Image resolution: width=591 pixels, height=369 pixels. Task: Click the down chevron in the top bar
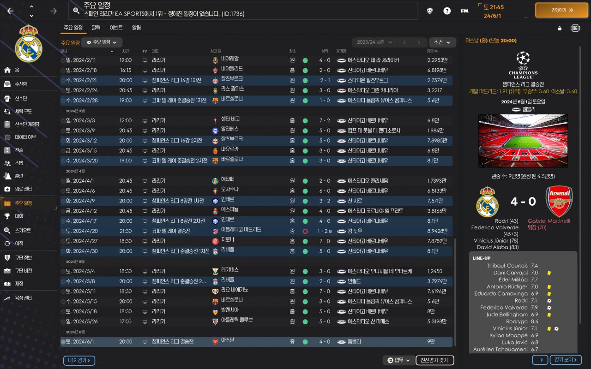(x=31, y=15)
